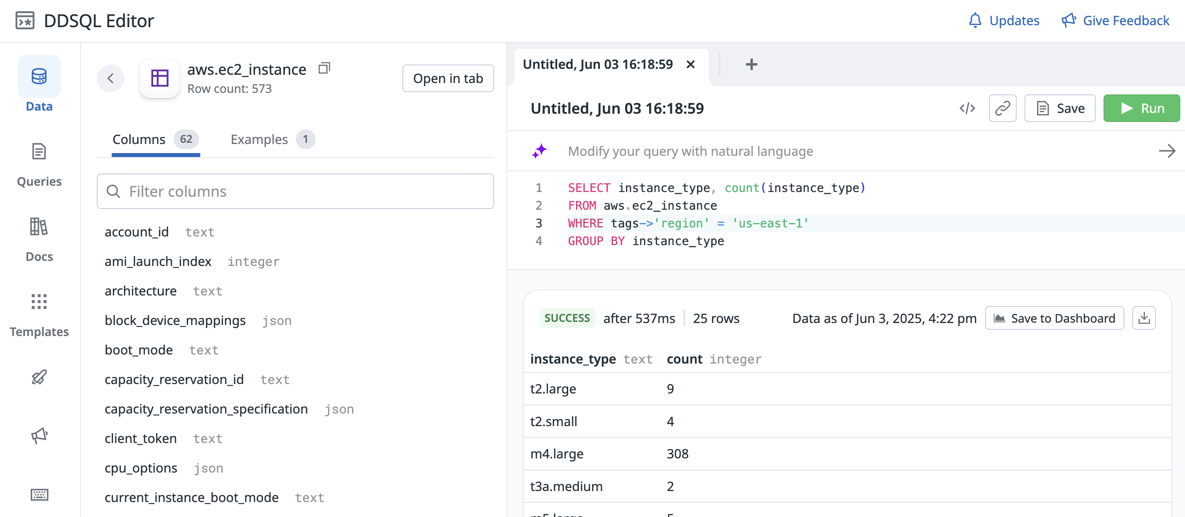Run the query

(x=1141, y=109)
